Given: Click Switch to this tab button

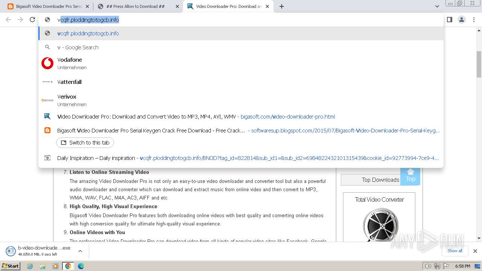Looking at the screenshot, I should click(85, 143).
